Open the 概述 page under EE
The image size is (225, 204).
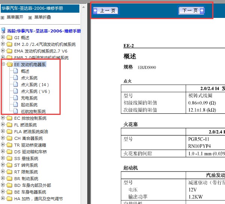25,71
